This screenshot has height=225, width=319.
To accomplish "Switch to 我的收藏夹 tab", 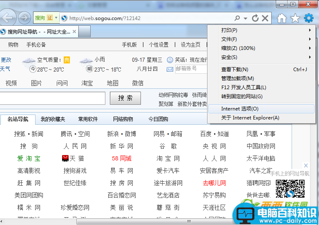I will click(x=53, y=119).
